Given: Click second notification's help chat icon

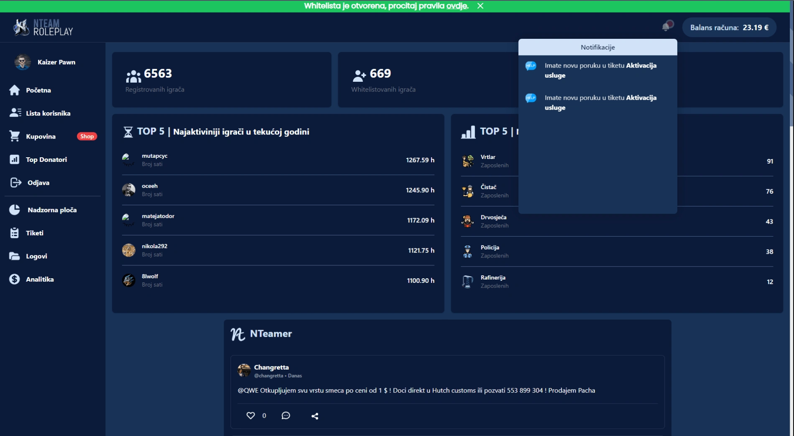Looking at the screenshot, I should click(x=531, y=98).
